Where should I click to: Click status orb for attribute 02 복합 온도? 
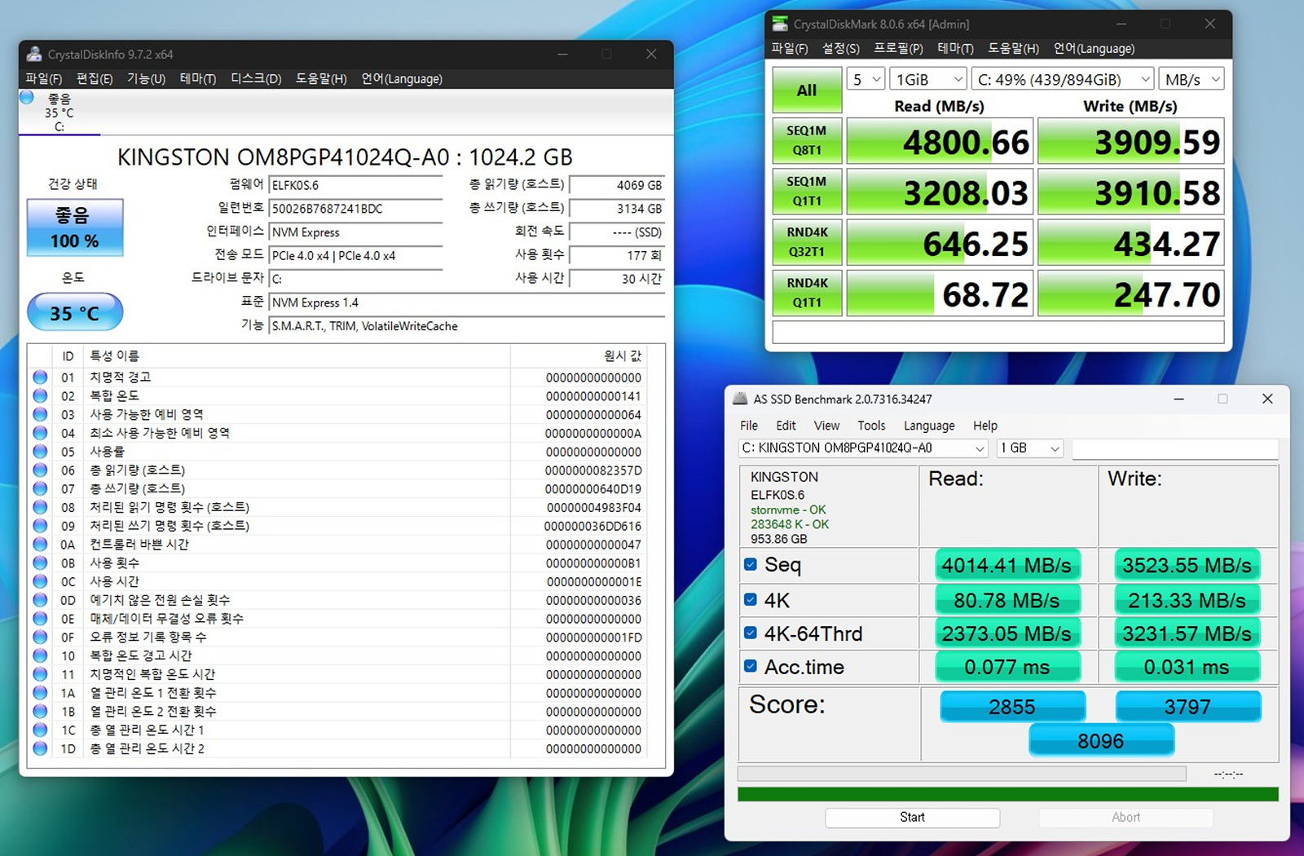pos(40,396)
